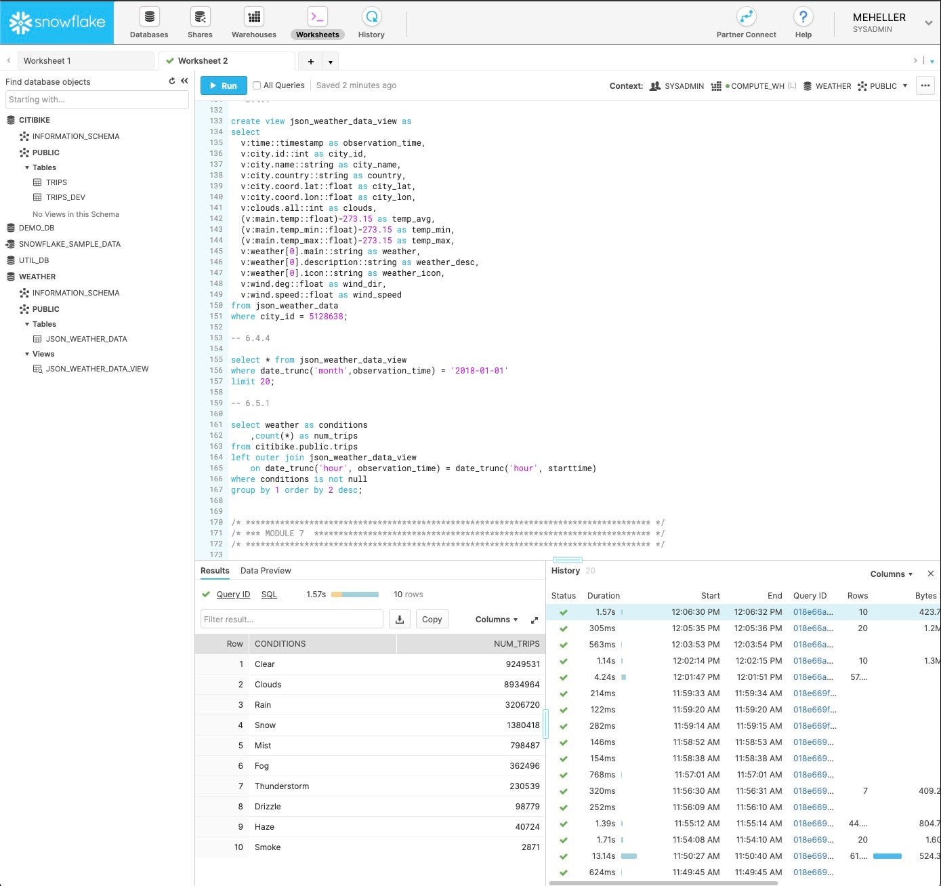Image resolution: width=941 pixels, height=886 pixels.
Task: Add a new worksheet tab
Action: [311, 61]
